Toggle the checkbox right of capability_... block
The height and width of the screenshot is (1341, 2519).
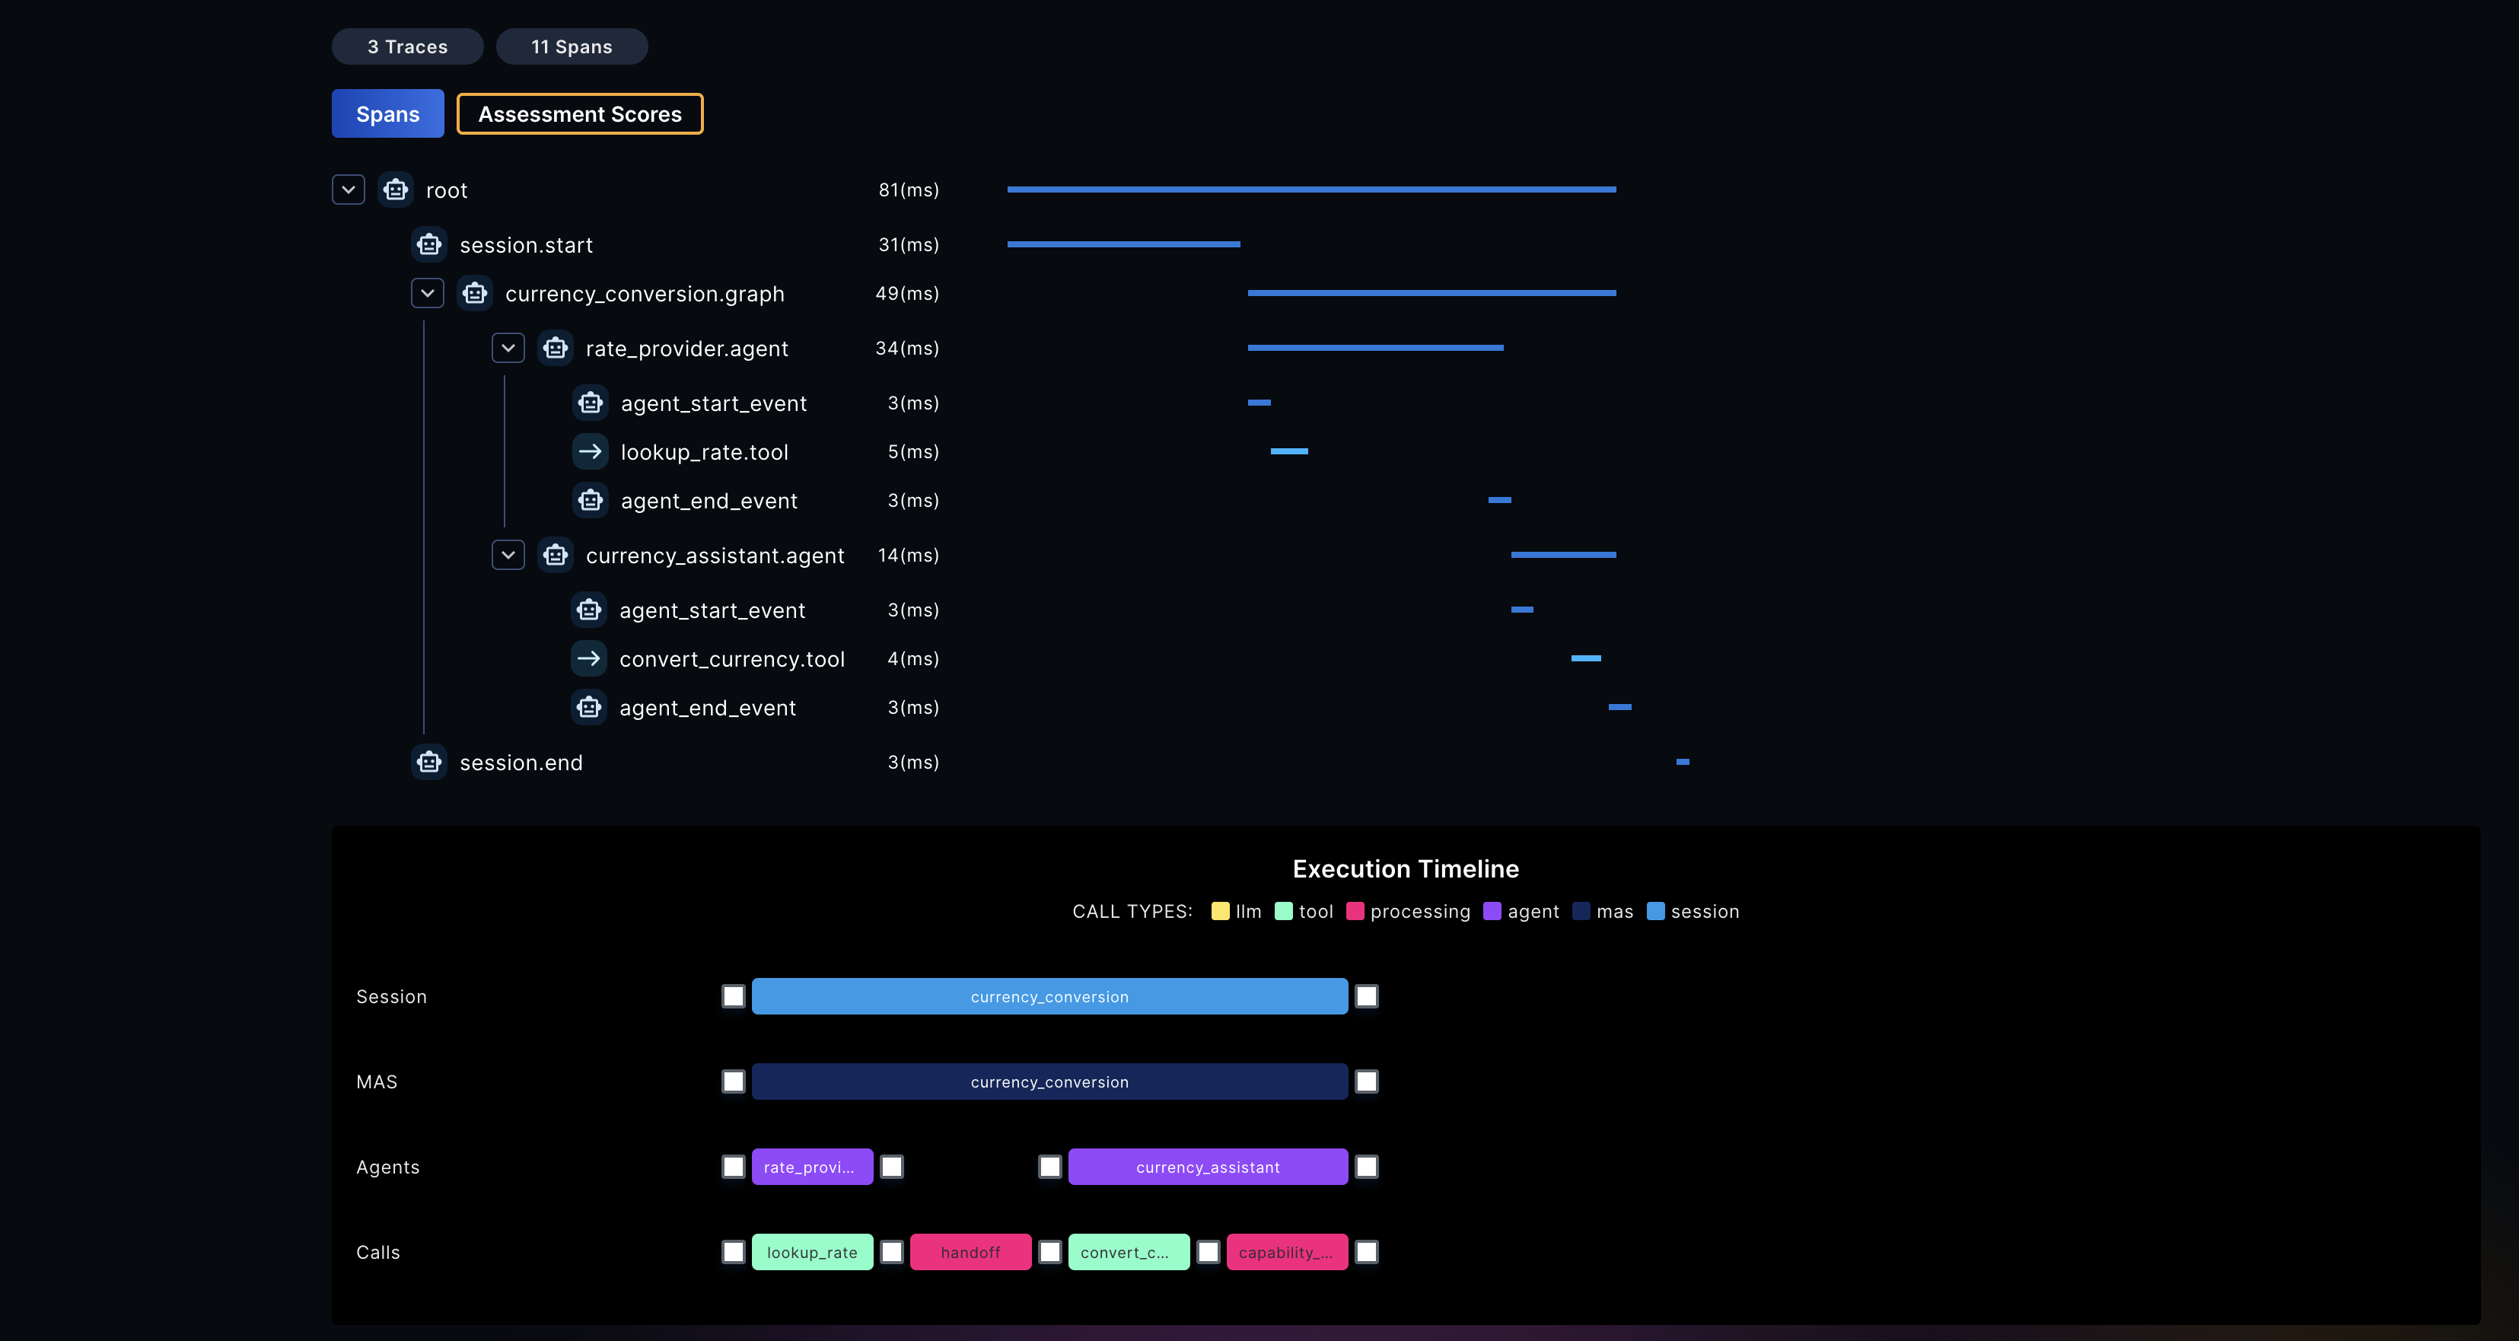pyautogui.click(x=1367, y=1252)
